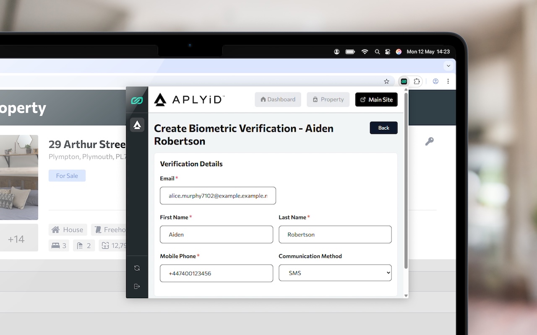
Task: Click the popup vertical scrollbar
Action: tap(406, 181)
